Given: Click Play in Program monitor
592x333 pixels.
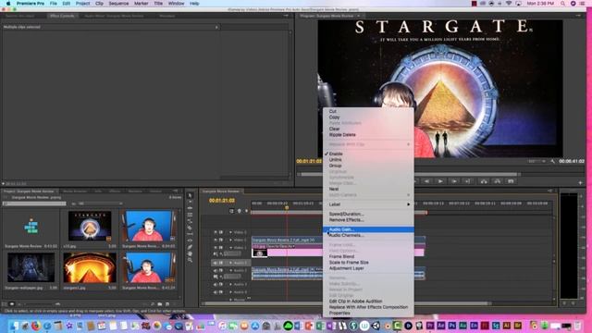Looking at the screenshot, I should pos(440,181).
